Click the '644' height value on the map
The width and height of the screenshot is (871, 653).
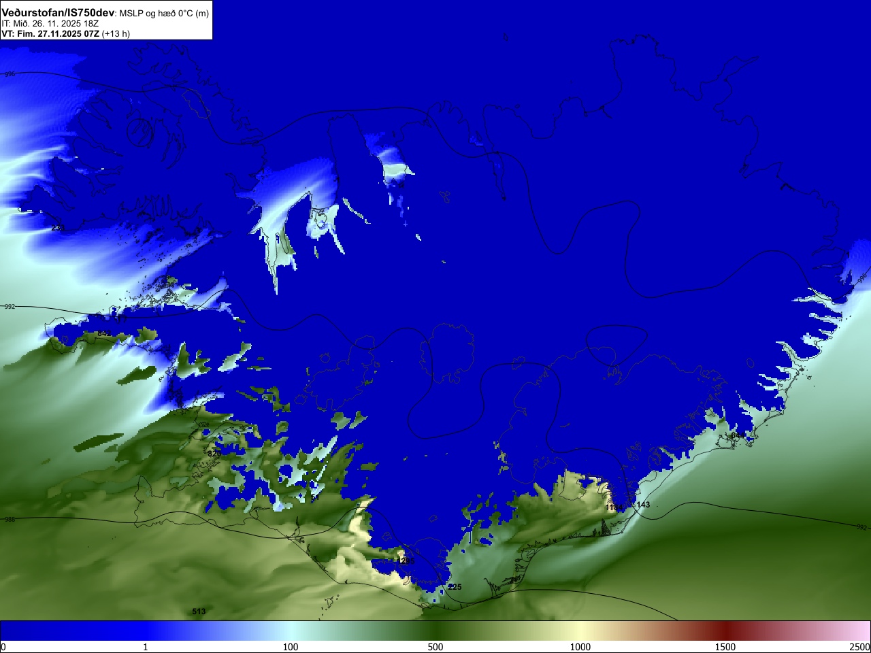click(738, 435)
